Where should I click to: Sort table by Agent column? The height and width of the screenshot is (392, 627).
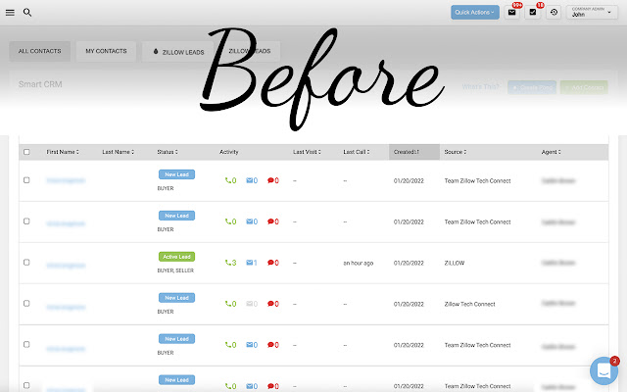[551, 152]
